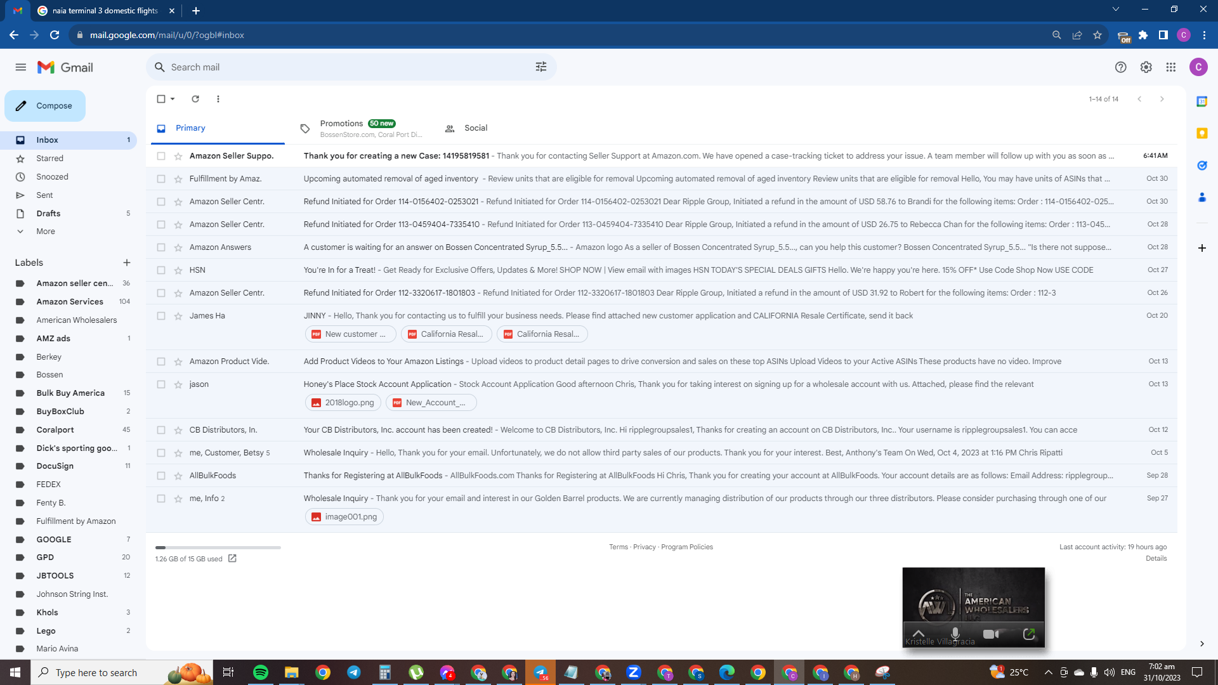Open Gmail Settings gear
This screenshot has width=1218, height=685.
(x=1146, y=67)
